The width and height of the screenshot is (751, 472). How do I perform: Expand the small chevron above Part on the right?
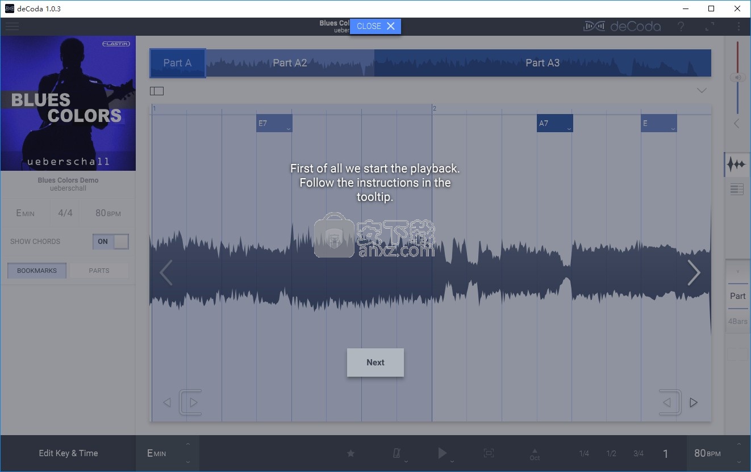pyautogui.click(x=738, y=271)
